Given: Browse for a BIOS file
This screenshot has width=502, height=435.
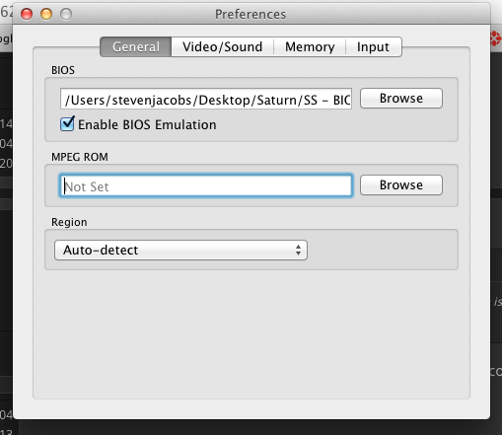Looking at the screenshot, I should (x=401, y=99).
